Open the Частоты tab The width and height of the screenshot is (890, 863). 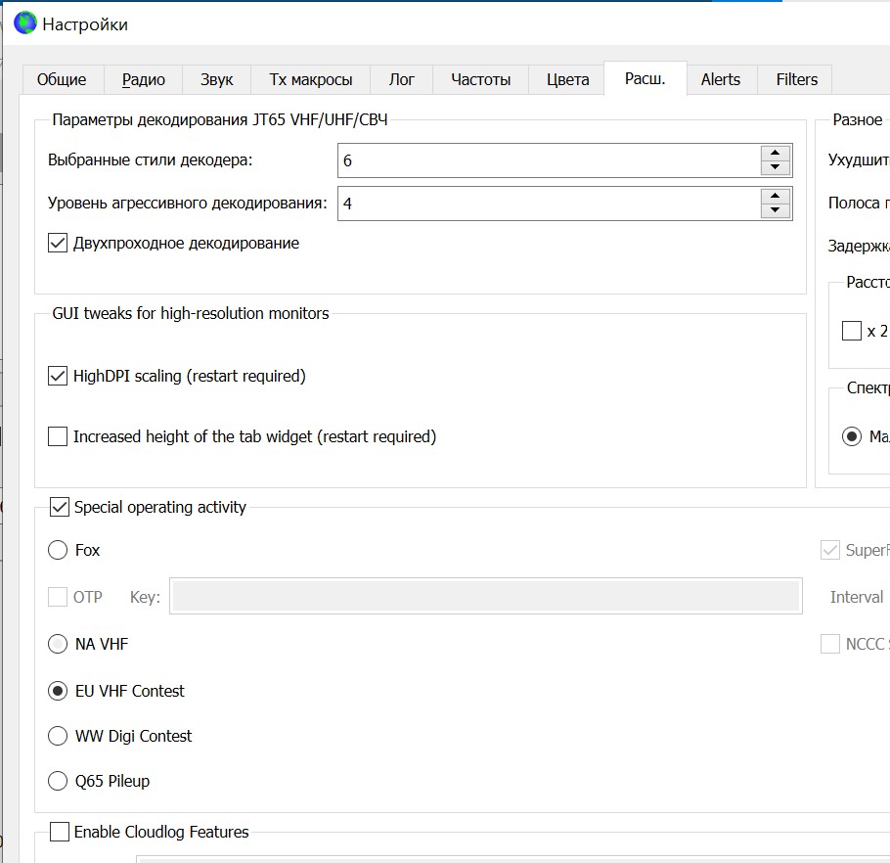480,79
